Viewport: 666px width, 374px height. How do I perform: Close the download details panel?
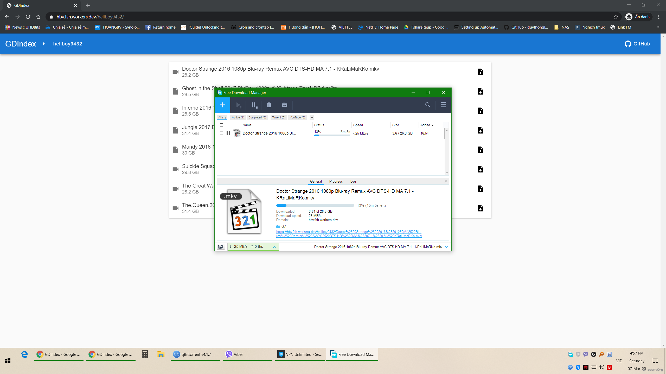point(446,181)
